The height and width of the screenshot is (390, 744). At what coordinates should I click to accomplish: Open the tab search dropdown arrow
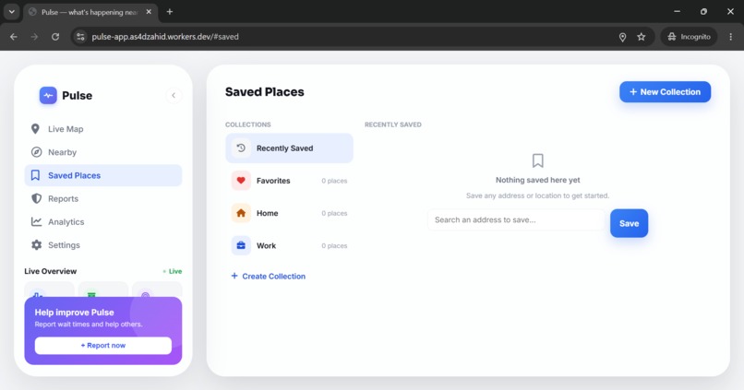click(12, 12)
